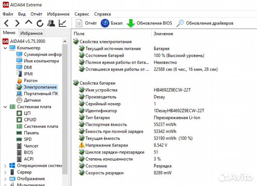Switch to the Избранное tab in the sidebar
Viewport: 257px width, 186px height.
[31, 33]
